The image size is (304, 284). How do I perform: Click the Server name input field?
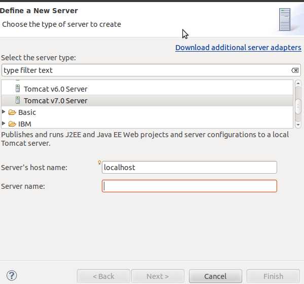pos(189,186)
